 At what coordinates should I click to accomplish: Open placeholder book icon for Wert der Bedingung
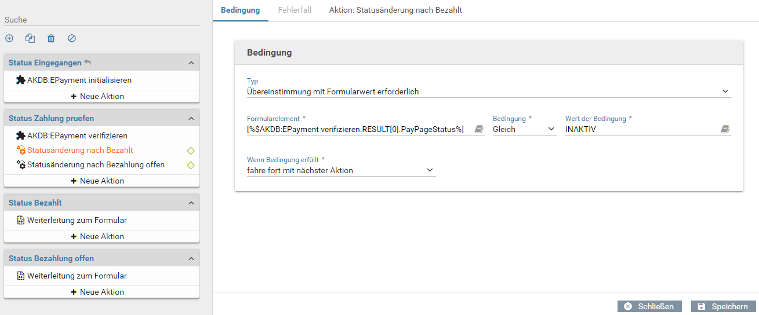725,130
